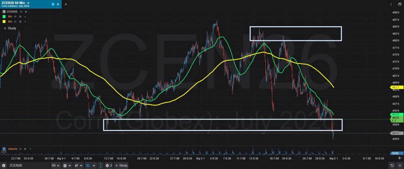The height and width of the screenshot is (169, 404).
Task: Close the ZCEN26 60 Min chart tab
Action: (58, 4)
